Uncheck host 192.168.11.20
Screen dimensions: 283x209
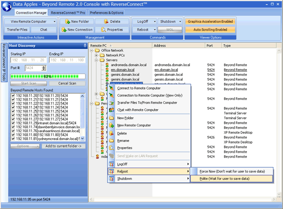point(13,96)
